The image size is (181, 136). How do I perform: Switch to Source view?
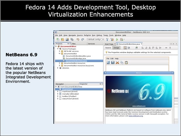pos(108,48)
